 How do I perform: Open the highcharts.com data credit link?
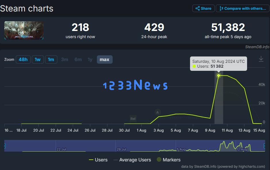tap(223, 167)
